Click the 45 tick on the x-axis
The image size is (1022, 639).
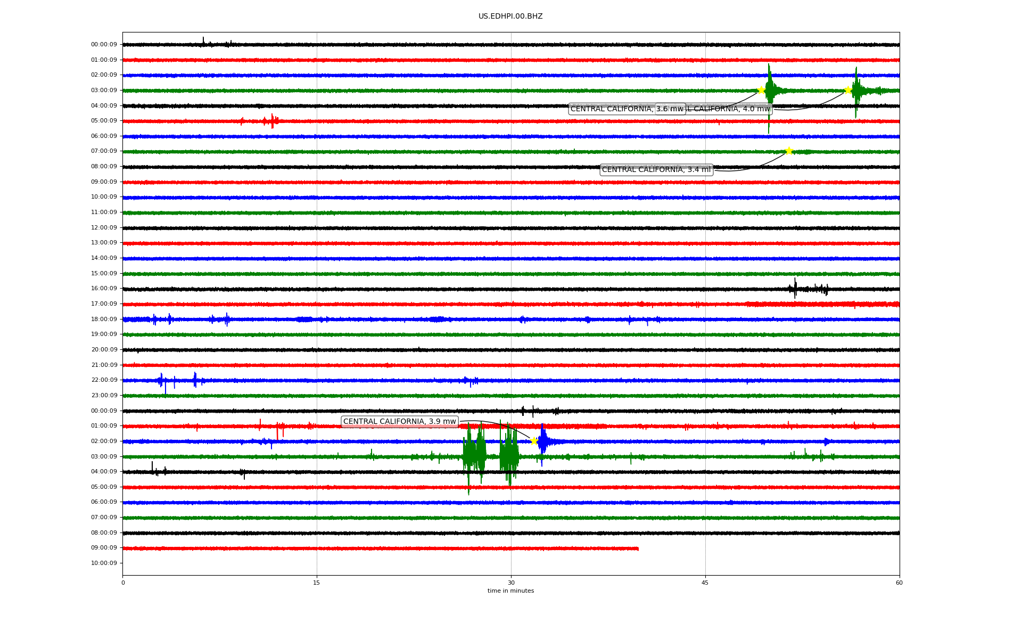(705, 583)
